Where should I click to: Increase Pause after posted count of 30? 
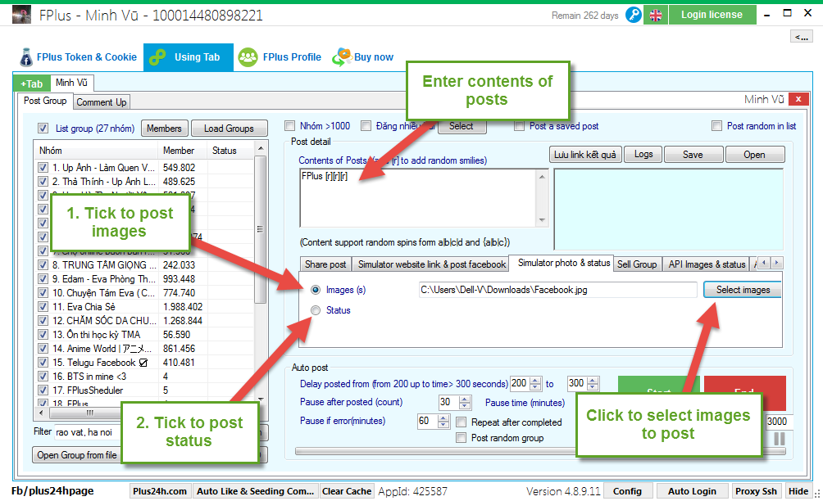pyautogui.click(x=465, y=399)
